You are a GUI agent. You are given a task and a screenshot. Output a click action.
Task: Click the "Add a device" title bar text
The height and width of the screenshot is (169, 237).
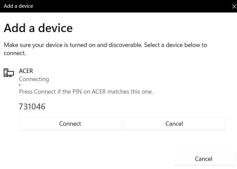point(19,6)
